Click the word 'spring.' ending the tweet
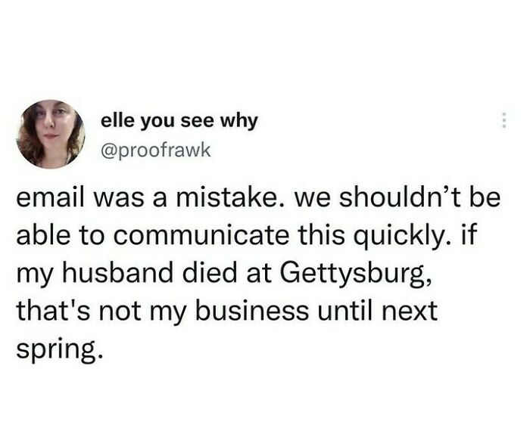This screenshot has height=431, width=530. 59,350
